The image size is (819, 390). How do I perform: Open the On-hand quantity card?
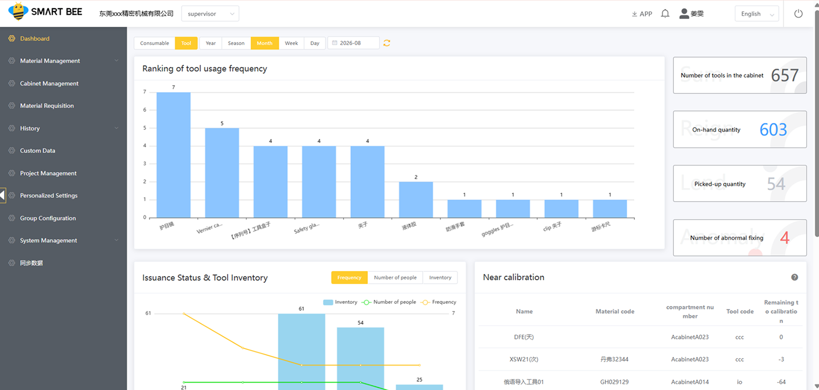coord(740,129)
